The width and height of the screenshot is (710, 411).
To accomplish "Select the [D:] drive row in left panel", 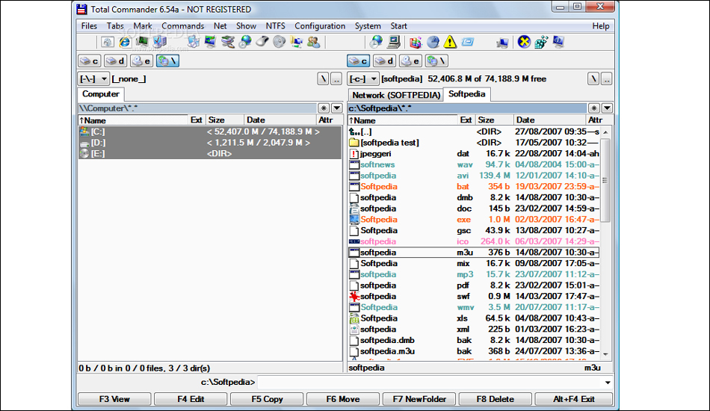I will pyautogui.click(x=210, y=143).
